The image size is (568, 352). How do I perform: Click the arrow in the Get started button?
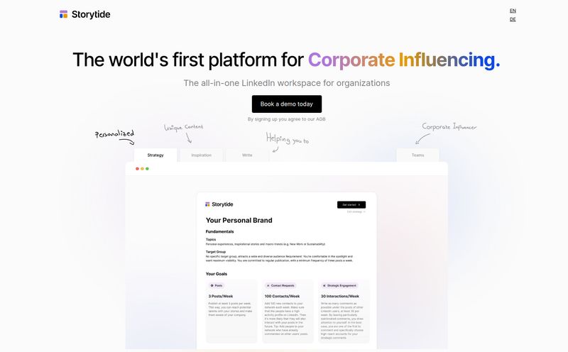pos(359,204)
